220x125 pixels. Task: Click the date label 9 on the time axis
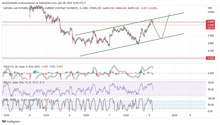(x=190, y=115)
